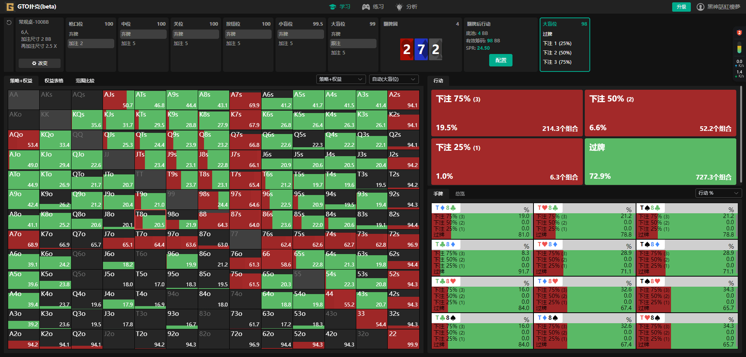746x357 pixels.
Task: Open the 分析 lightbulb section
Action: click(406, 7)
